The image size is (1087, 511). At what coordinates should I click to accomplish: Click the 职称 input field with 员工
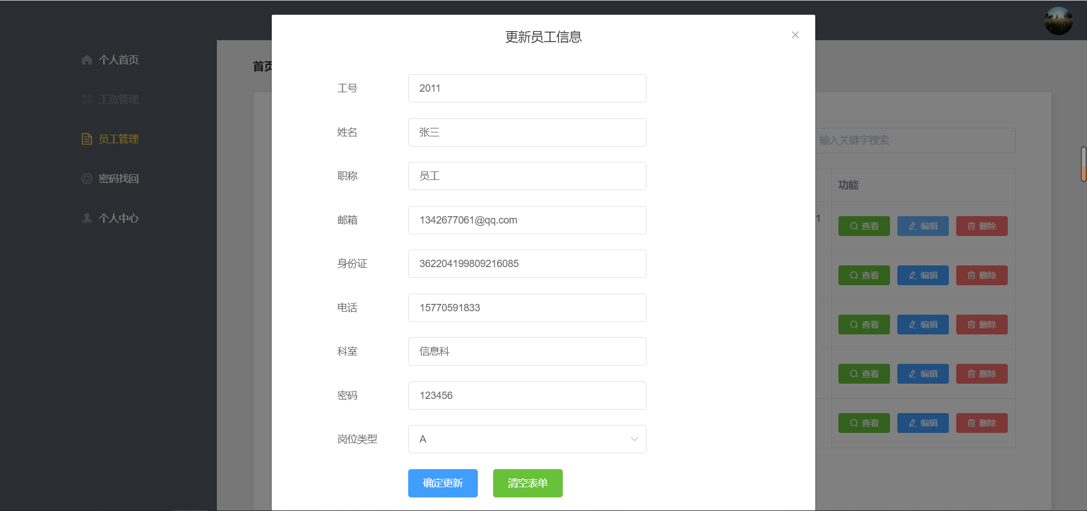point(527,176)
